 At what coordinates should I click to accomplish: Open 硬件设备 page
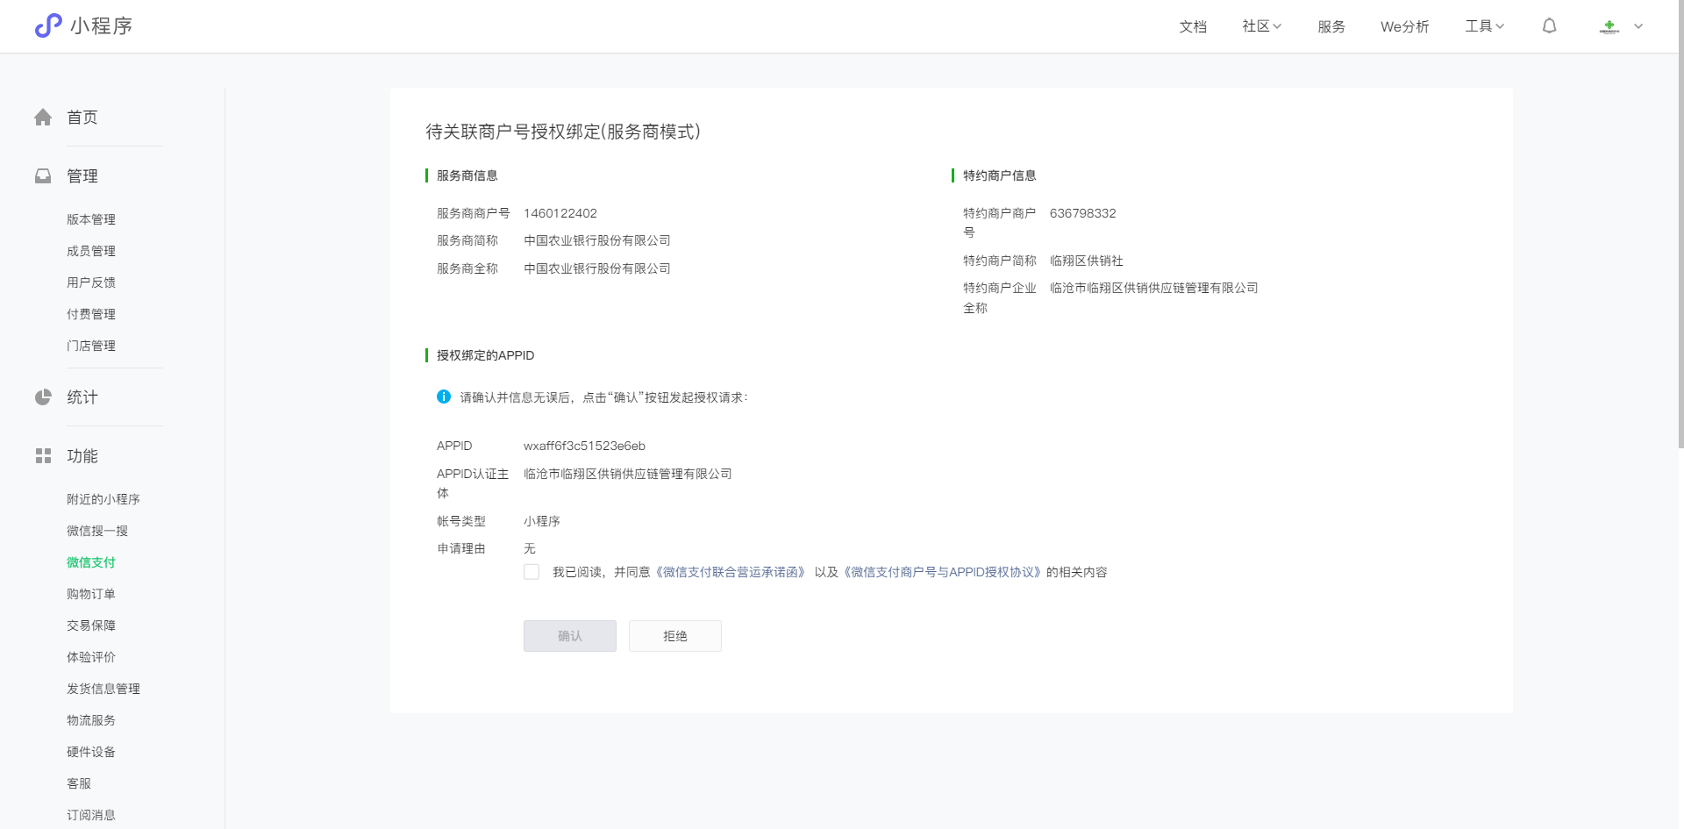coord(91,752)
